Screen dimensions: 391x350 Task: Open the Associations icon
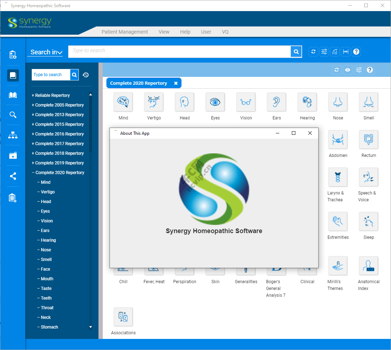[x=123, y=317]
